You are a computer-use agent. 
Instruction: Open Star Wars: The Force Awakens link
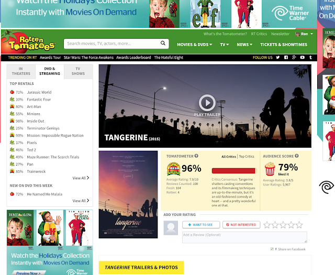[88, 57]
